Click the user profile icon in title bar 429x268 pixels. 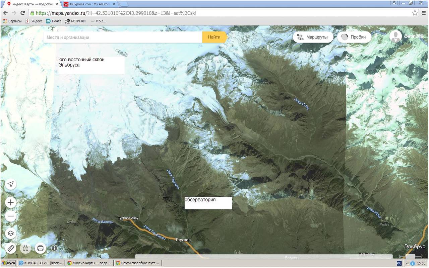pyautogui.click(x=394, y=3)
